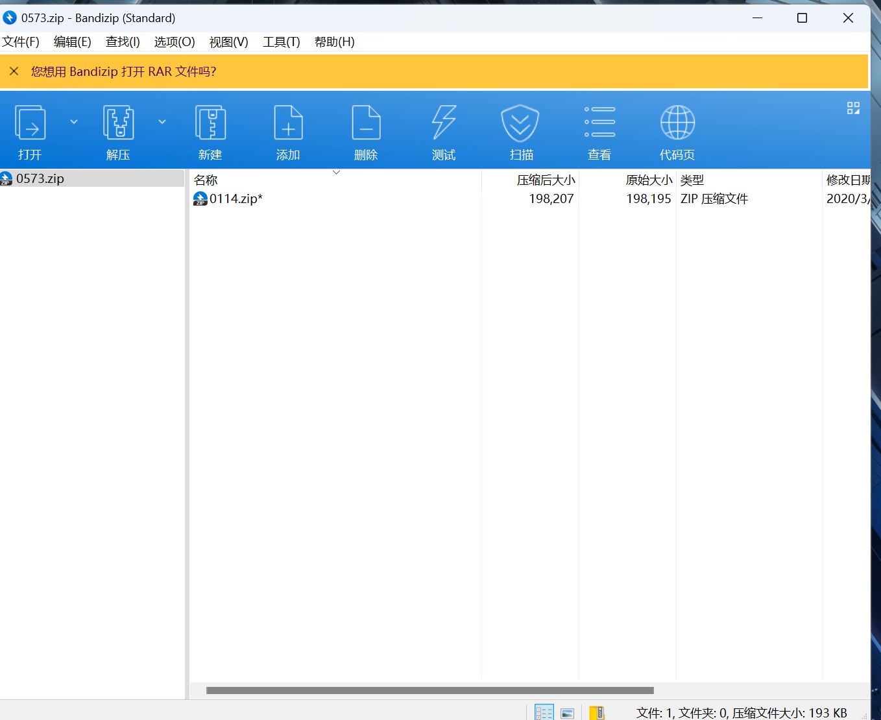Open the 文件(F) menu
This screenshot has height=720, width=881.
pyautogui.click(x=21, y=42)
